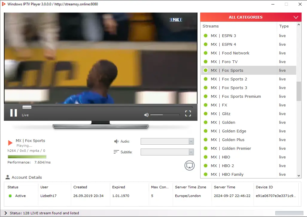Click the cast to screen icon

pyautogui.click(x=189, y=166)
